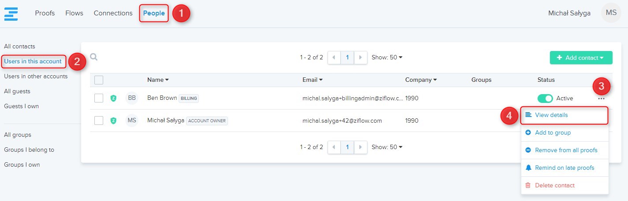This screenshot has height=201, width=628.
Task: Select the checkbox for Michał Sałyga row
Action: coord(99,121)
